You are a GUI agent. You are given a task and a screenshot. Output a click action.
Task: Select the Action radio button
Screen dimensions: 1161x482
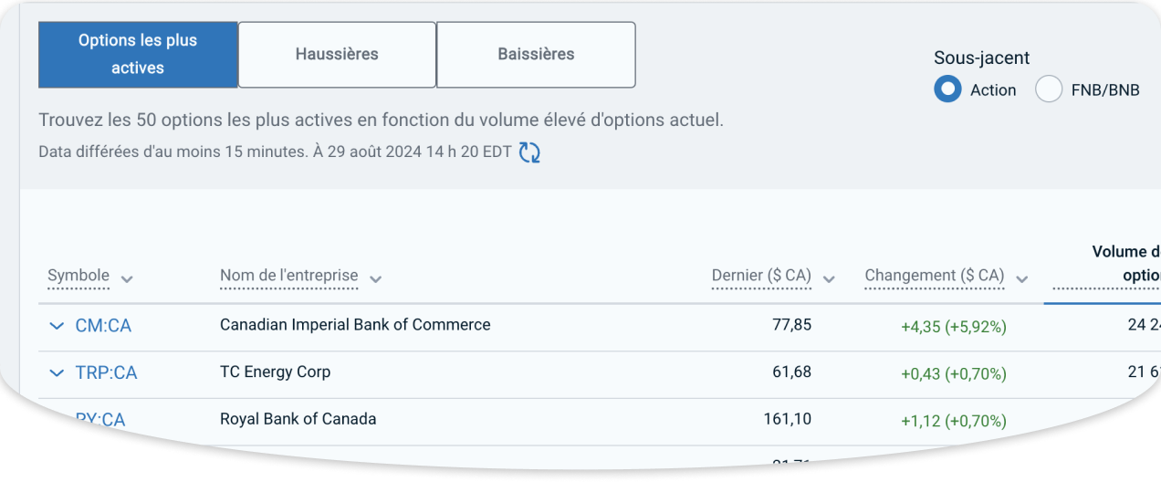point(948,89)
